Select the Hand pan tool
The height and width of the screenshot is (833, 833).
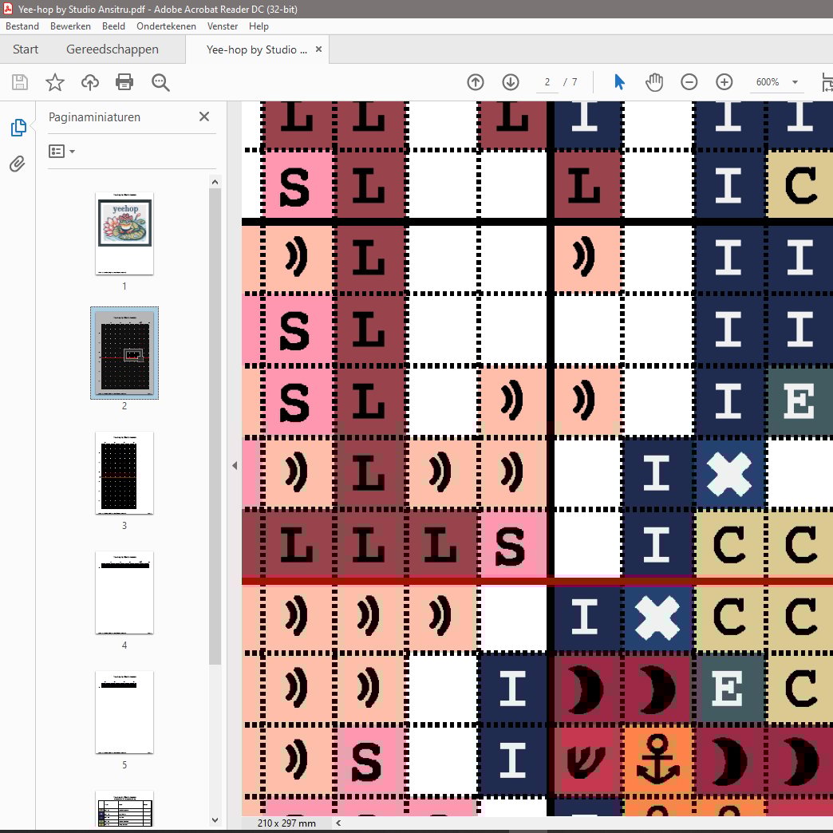tap(654, 82)
